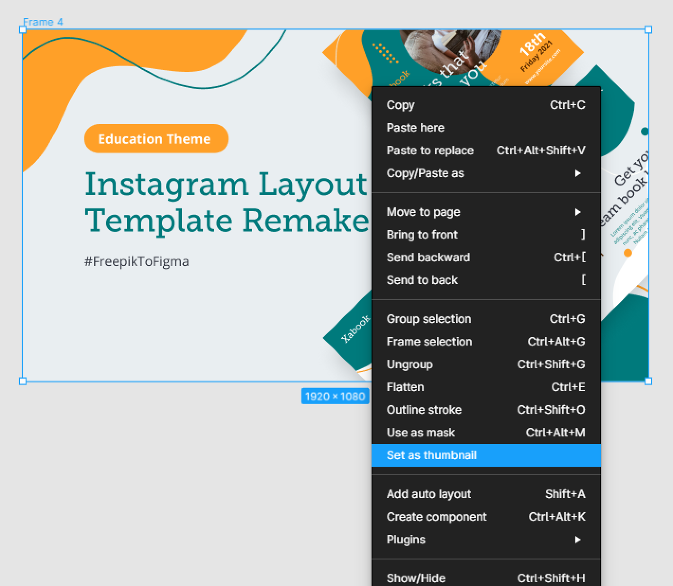Click Ungroup in the menu
The image size is (673, 586).
pyautogui.click(x=486, y=364)
